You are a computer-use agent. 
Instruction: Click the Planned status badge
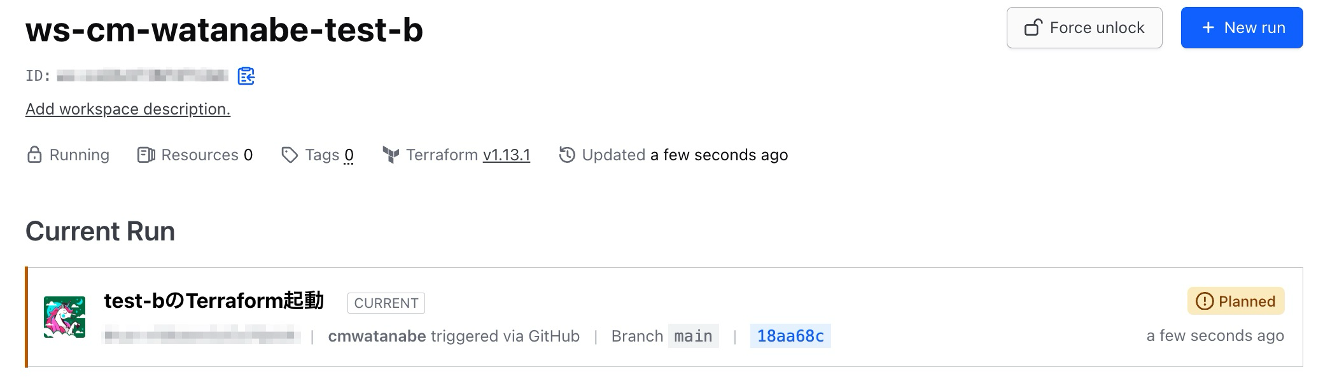[1236, 301]
